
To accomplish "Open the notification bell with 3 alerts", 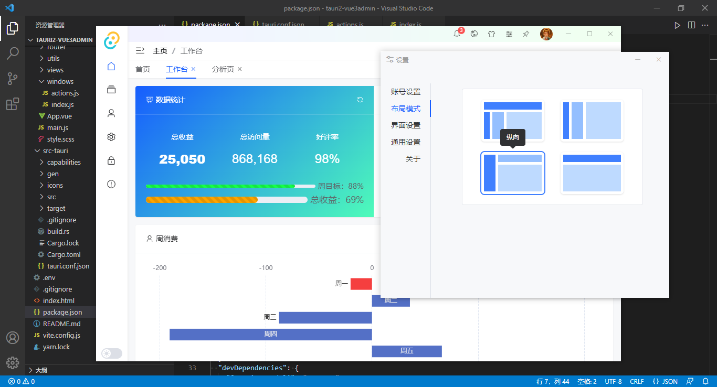I will [456, 34].
